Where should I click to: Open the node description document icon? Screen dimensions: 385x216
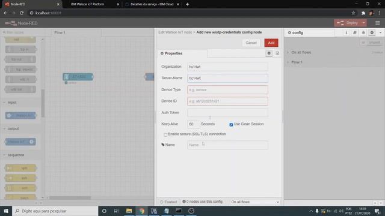pos(277,53)
